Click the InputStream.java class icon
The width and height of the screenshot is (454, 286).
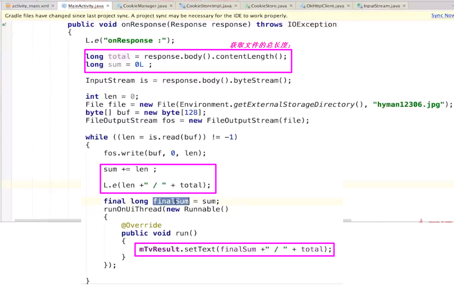[360, 6]
